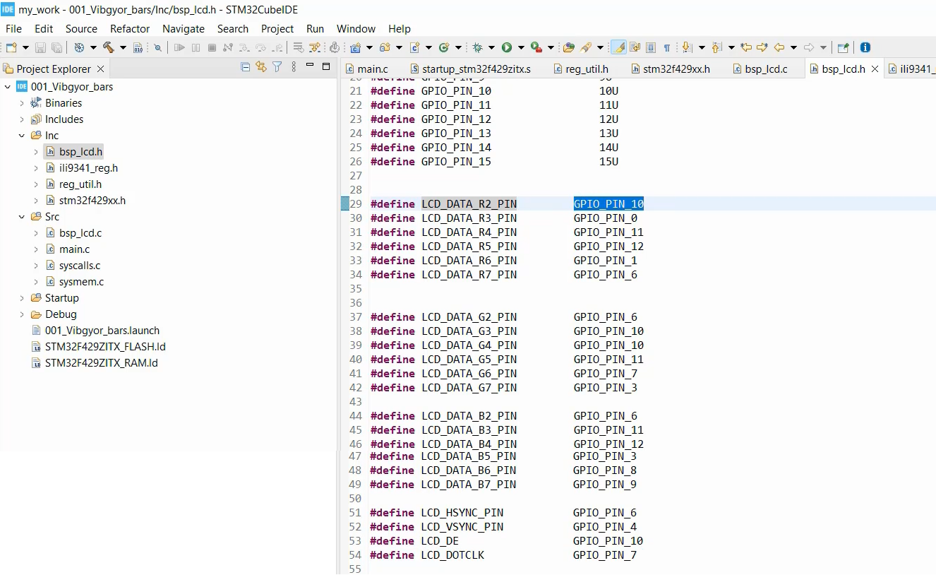Click the Show Whitespace Characters pilcrow icon
936x575 pixels.
point(667,47)
